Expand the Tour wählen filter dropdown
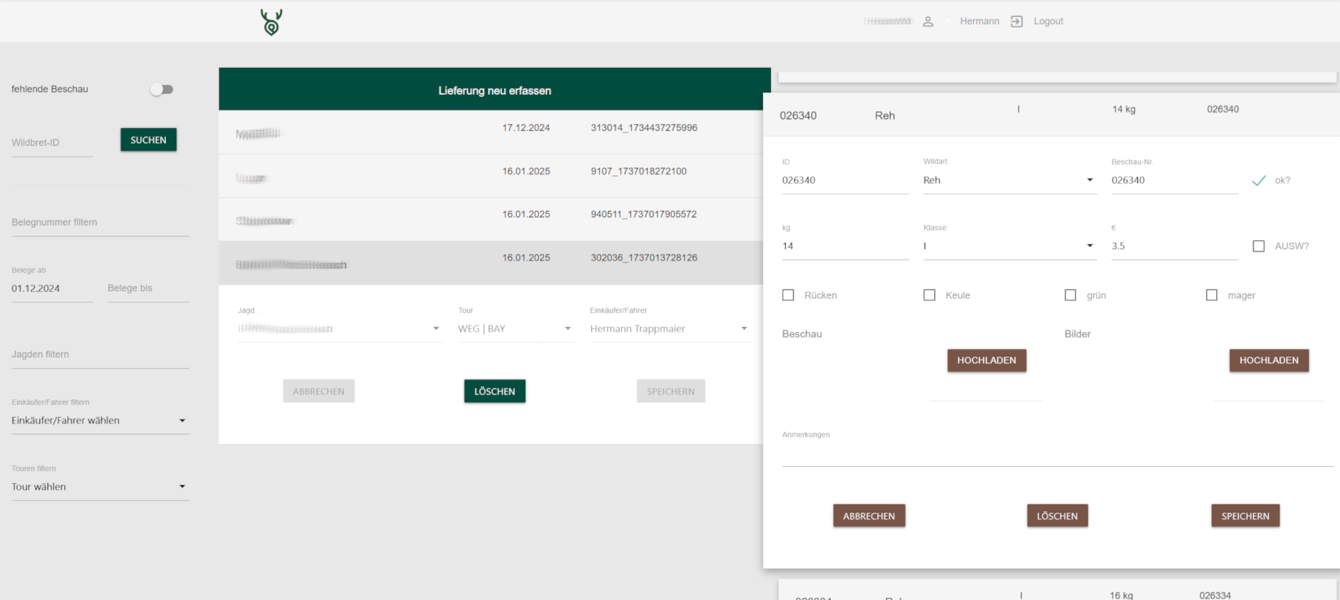1340x600 pixels. point(99,487)
